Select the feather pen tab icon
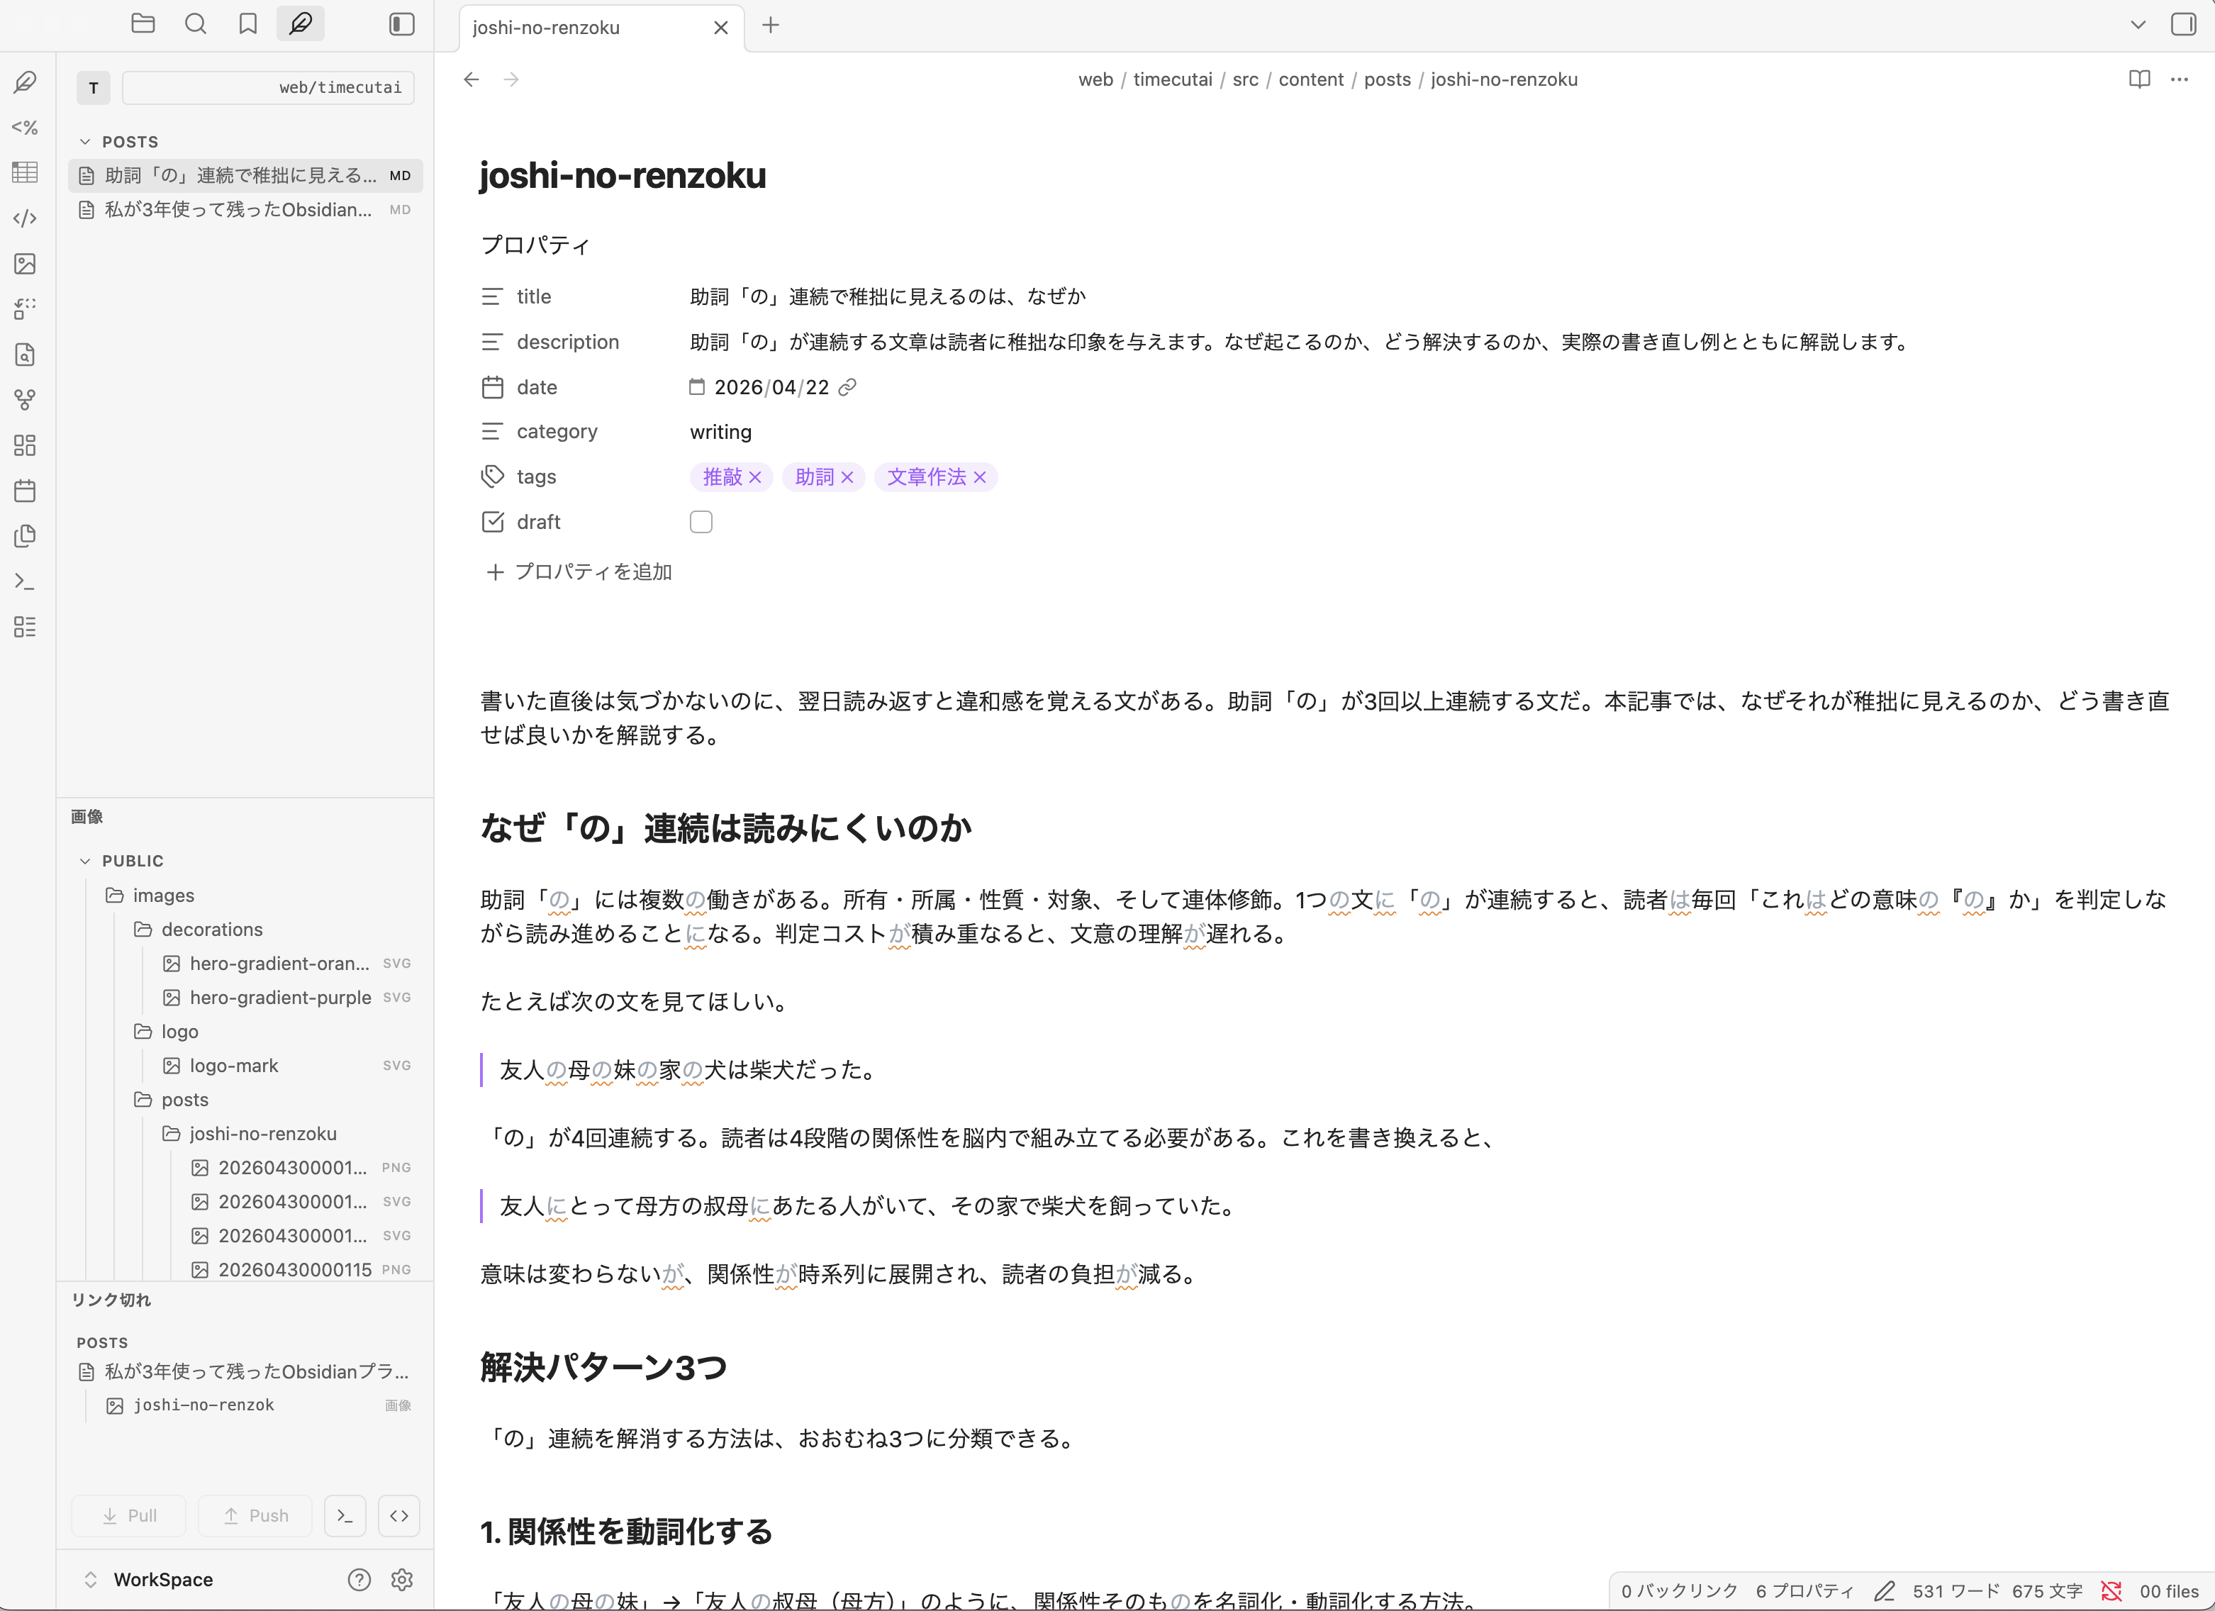Viewport: 2215px width, 1611px height. pos(301,24)
